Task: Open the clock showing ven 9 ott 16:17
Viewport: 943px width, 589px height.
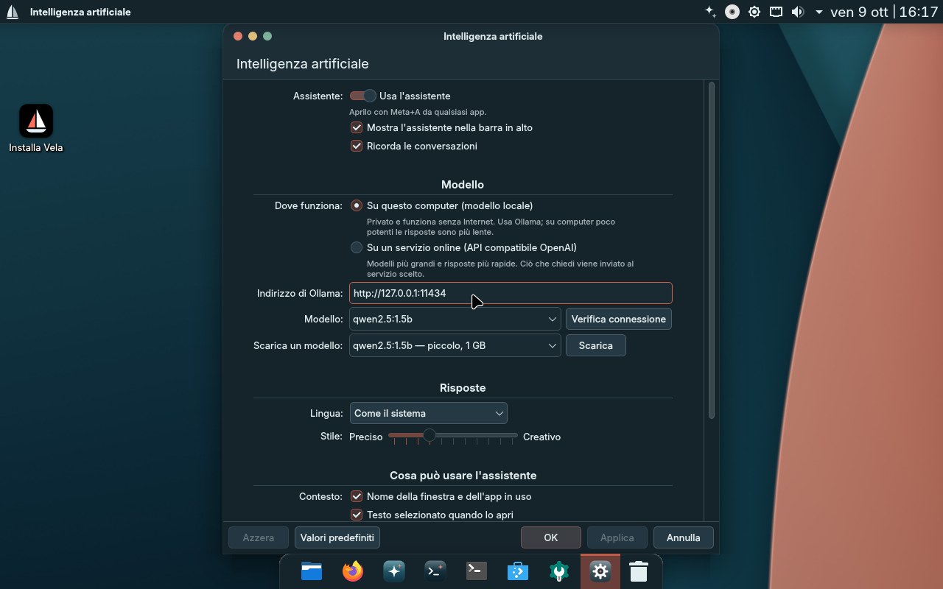Action: click(x=884, y=12)
